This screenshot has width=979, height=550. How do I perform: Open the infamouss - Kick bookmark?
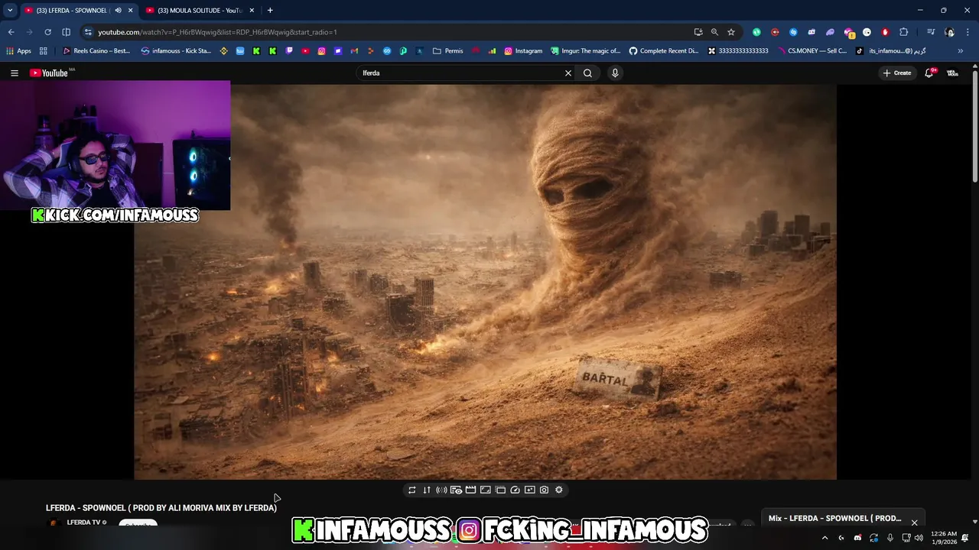[x=176, y=51]
